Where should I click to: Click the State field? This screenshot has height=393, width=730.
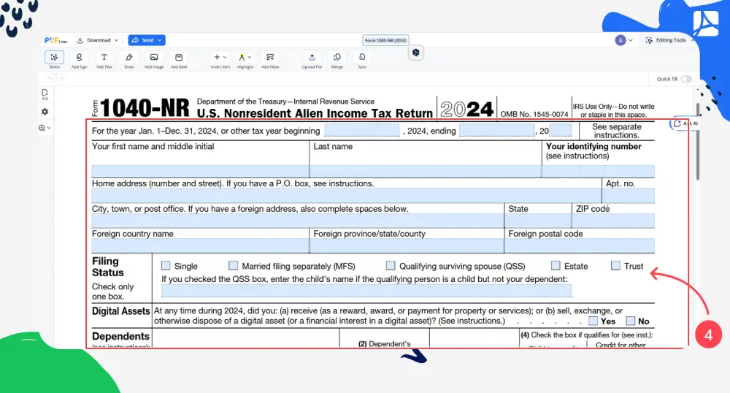pos(538,221)
